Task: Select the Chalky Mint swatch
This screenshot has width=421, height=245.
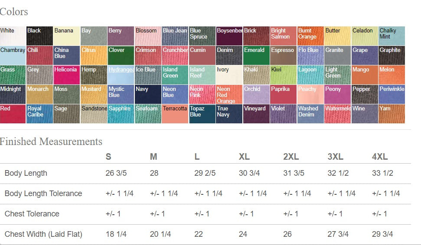Action: [392, 36]
